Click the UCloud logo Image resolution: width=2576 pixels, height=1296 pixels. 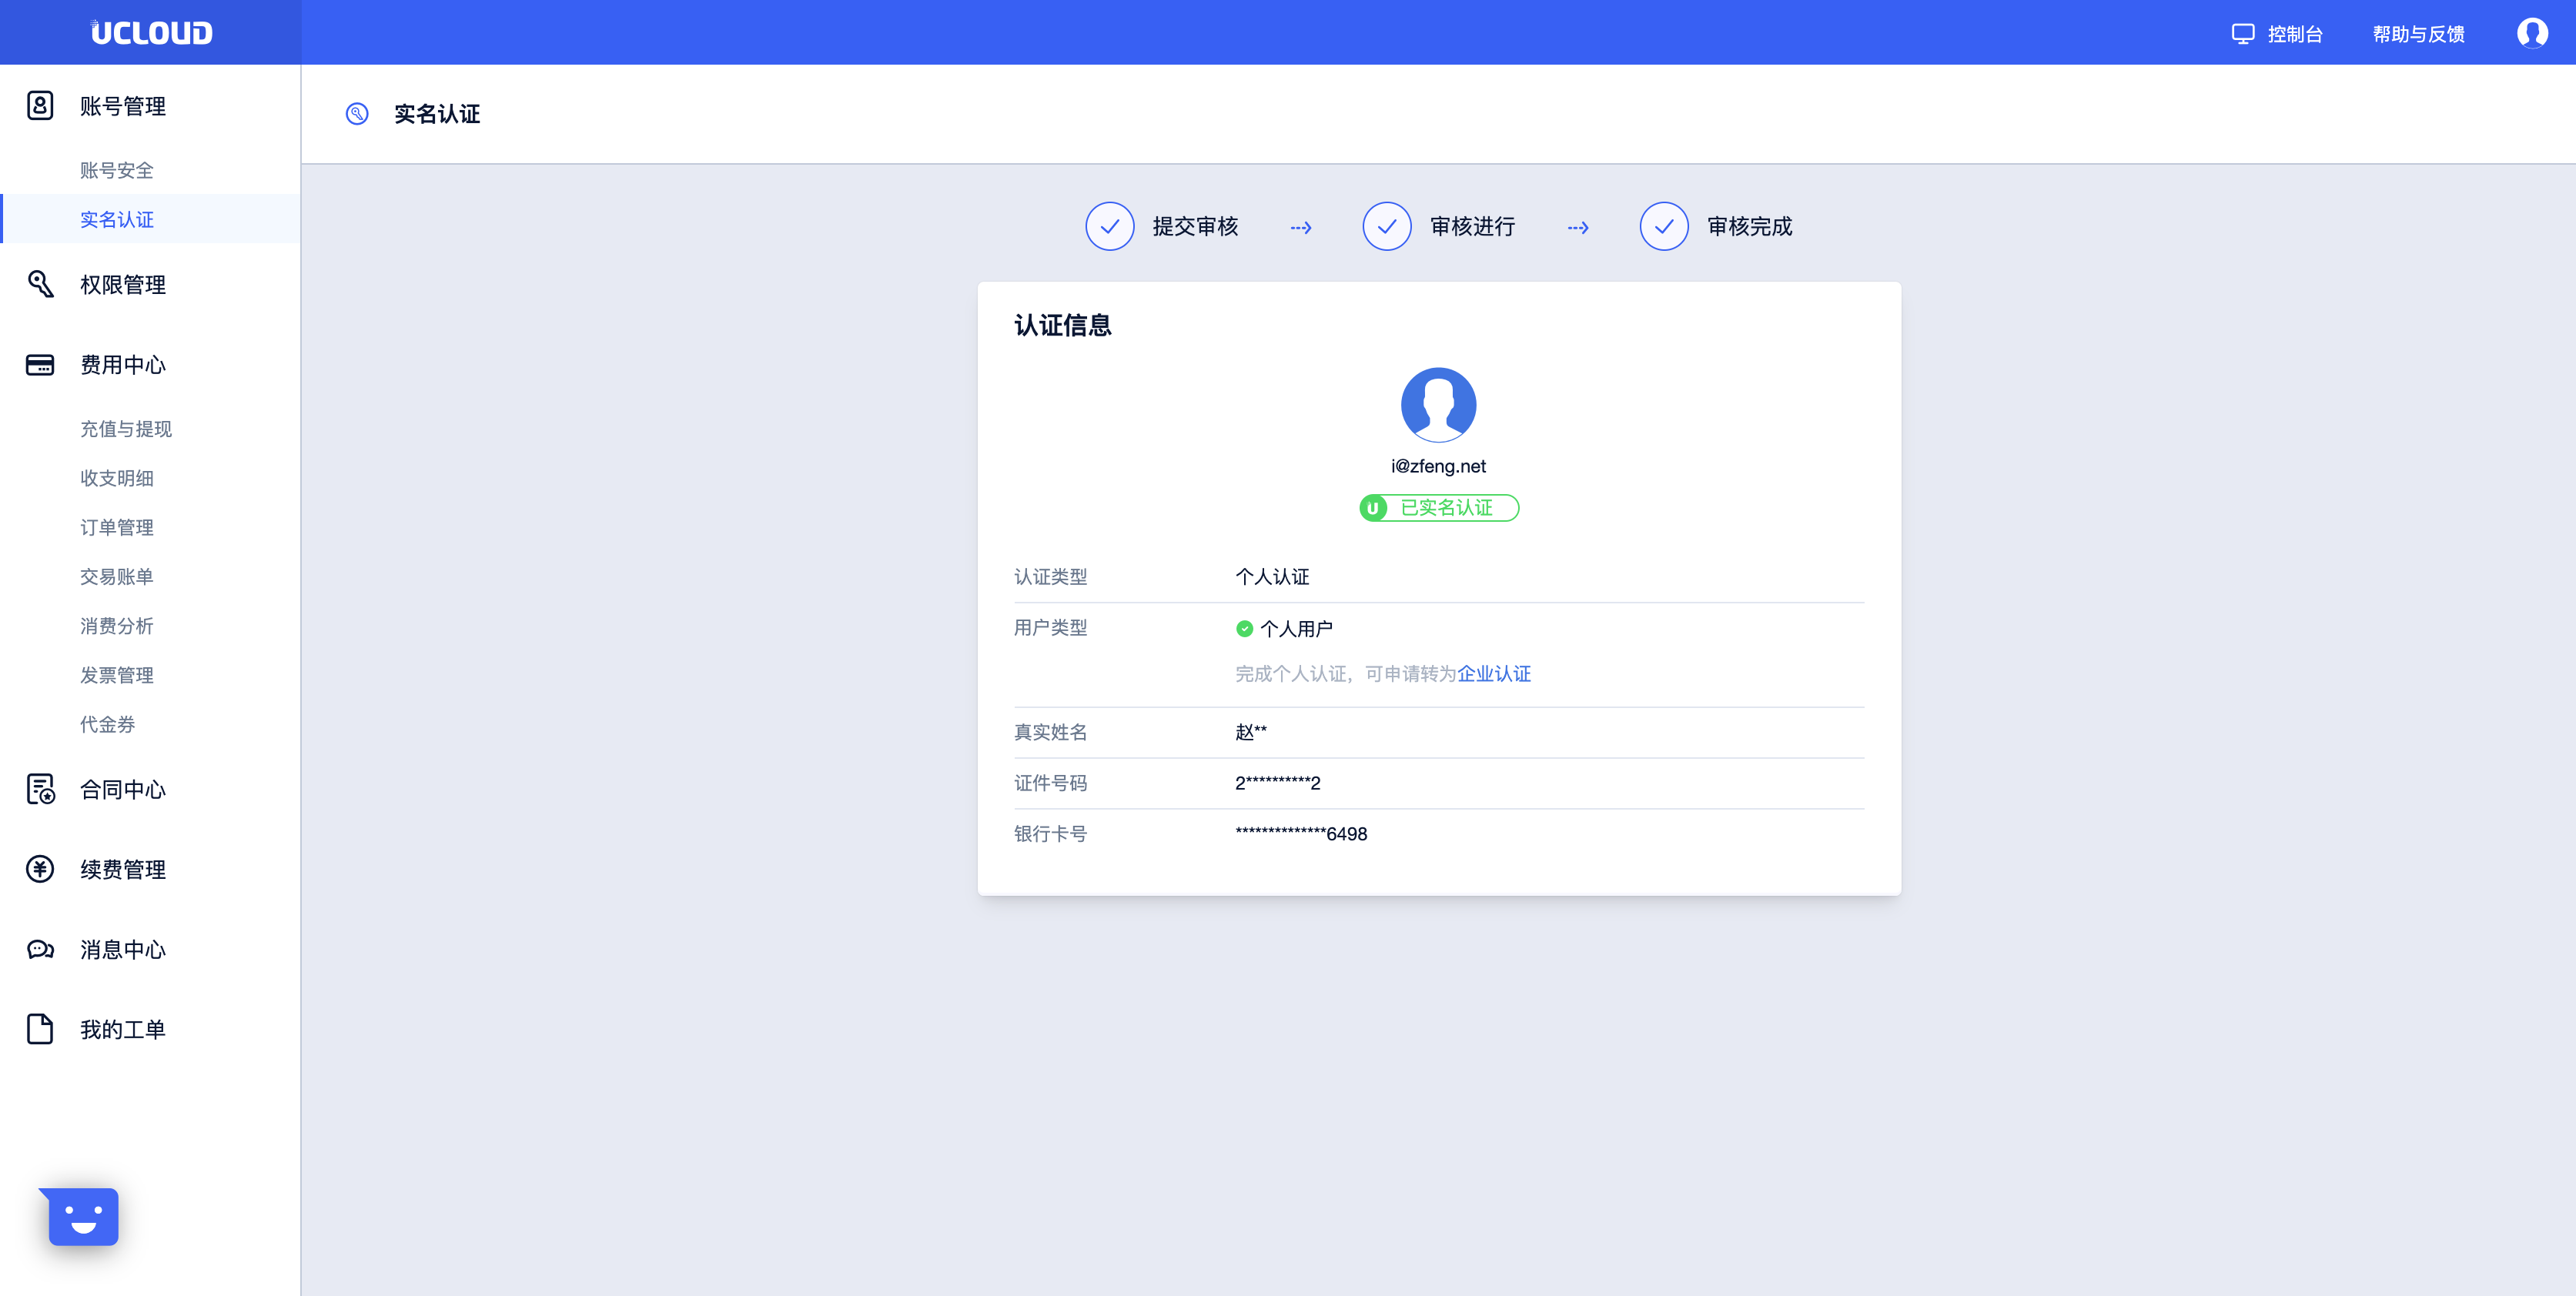[x=151, y=33]
